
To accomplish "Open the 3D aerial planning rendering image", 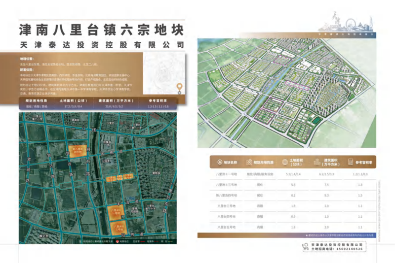I will pos(287,93).
